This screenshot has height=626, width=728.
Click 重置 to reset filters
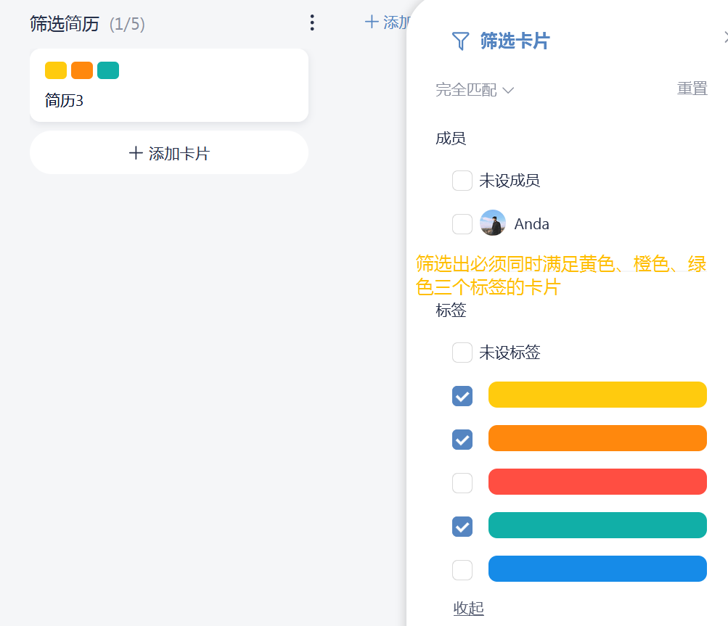tap(692, 88)
